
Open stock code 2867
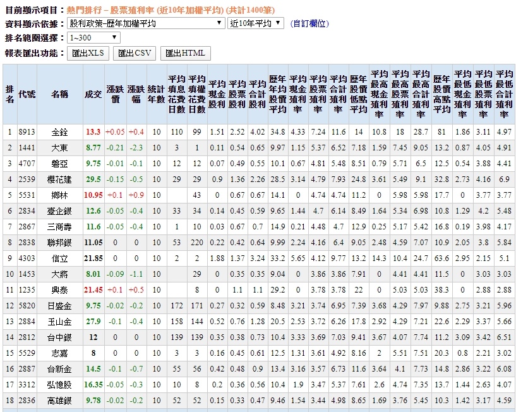pos(27,227)
